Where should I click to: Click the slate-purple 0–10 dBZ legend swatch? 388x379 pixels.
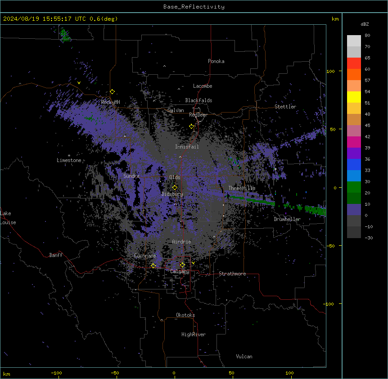click(354, 210)
